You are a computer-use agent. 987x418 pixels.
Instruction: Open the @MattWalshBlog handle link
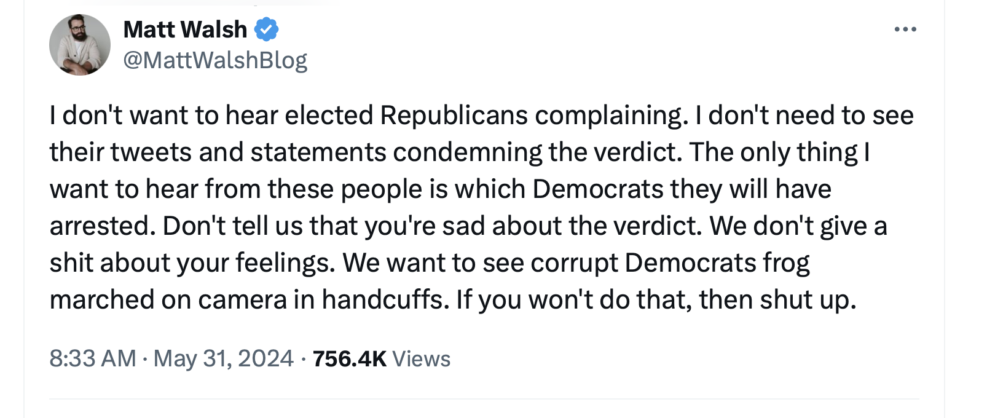215,60
